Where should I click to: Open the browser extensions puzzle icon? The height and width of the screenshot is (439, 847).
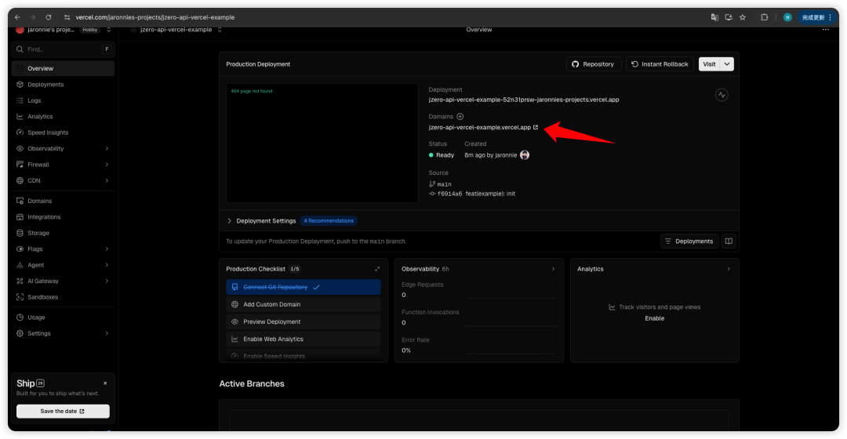pos(764,17)
